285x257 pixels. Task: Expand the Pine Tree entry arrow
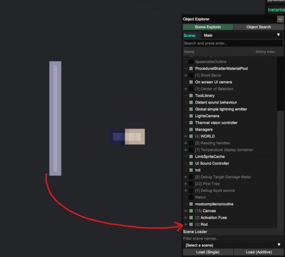tap(186, 184)
